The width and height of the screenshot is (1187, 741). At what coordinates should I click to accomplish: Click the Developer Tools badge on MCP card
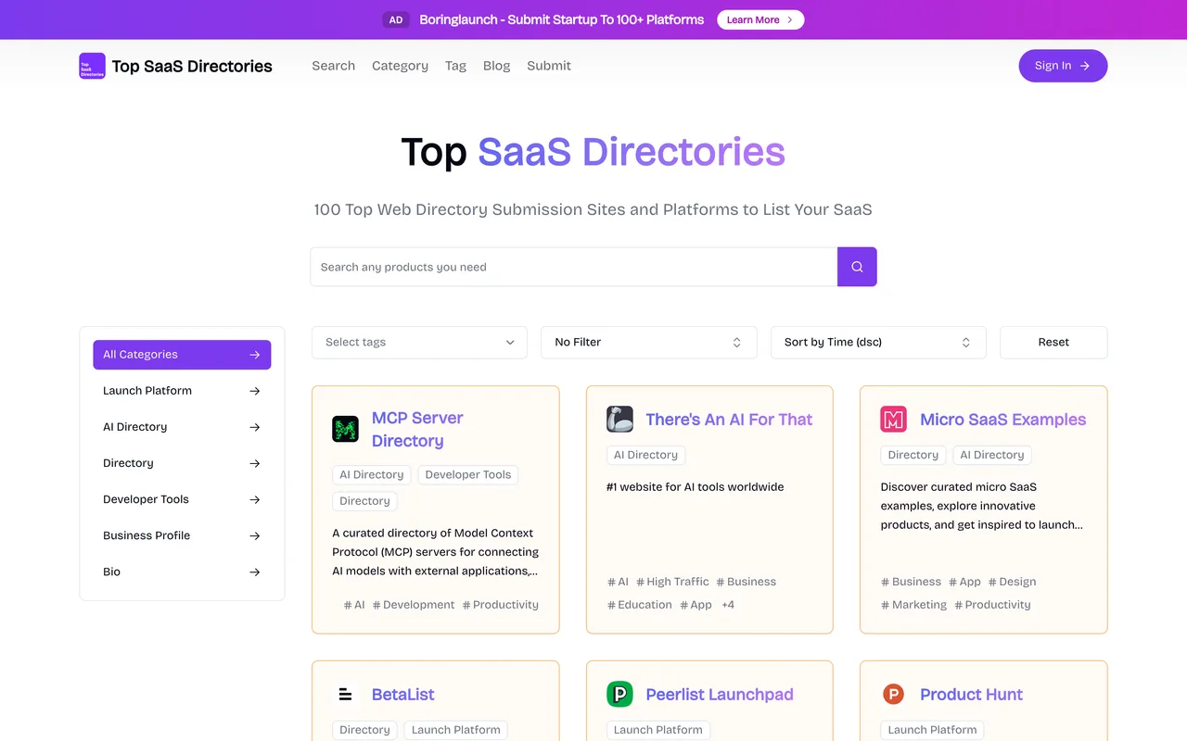468,474
